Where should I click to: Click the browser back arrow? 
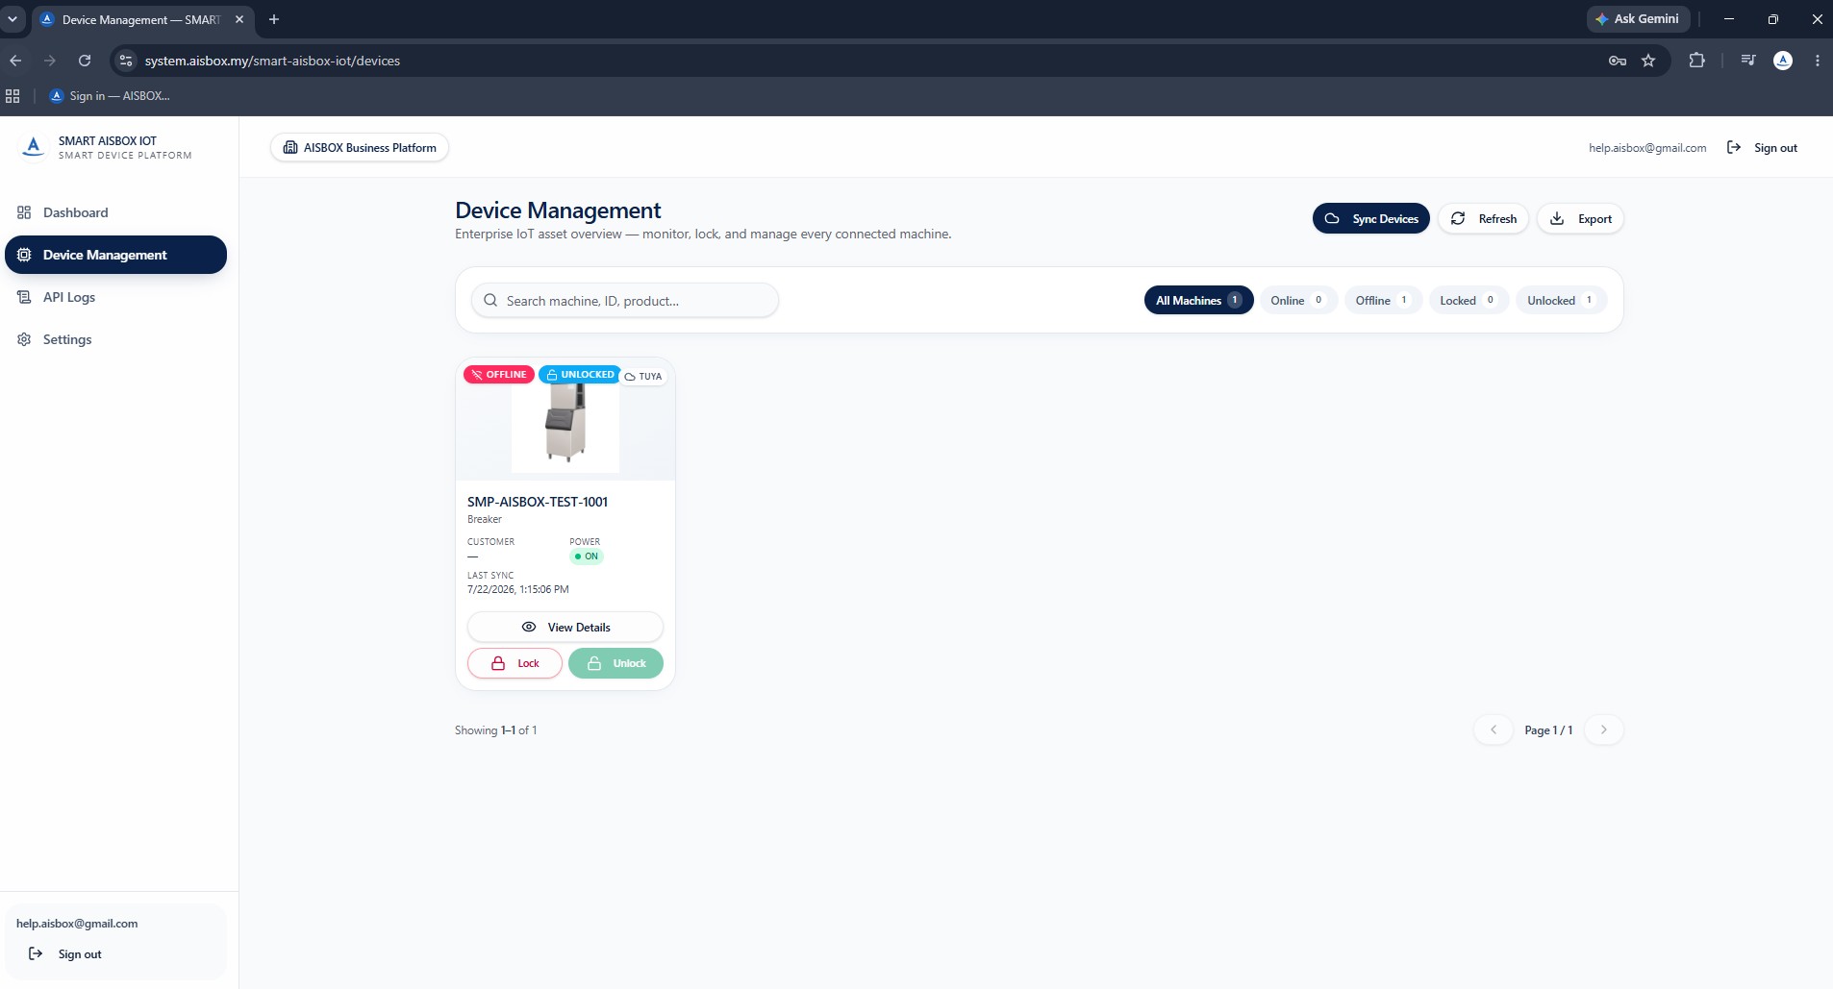click(15, 61)
